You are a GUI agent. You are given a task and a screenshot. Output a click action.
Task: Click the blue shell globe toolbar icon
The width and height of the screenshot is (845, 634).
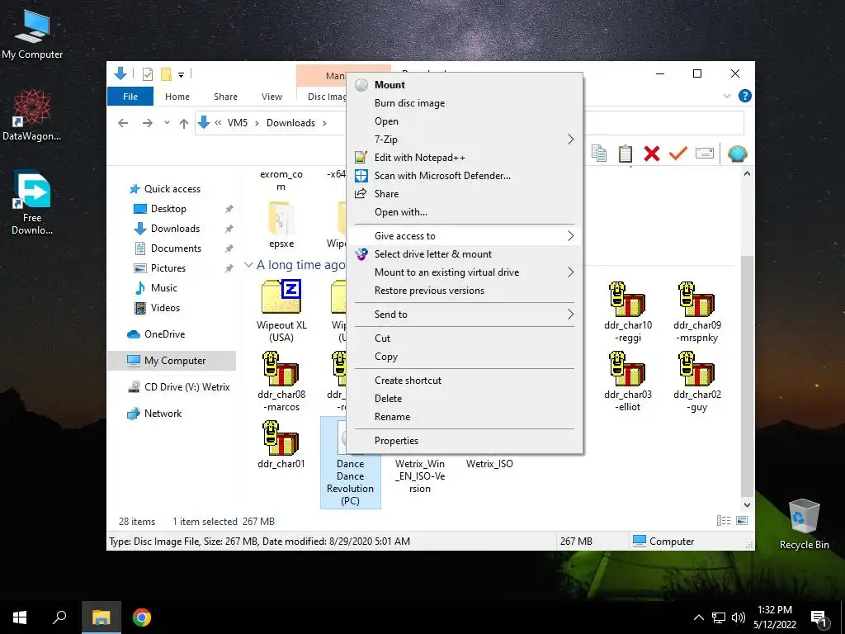[x=737, y=154]
